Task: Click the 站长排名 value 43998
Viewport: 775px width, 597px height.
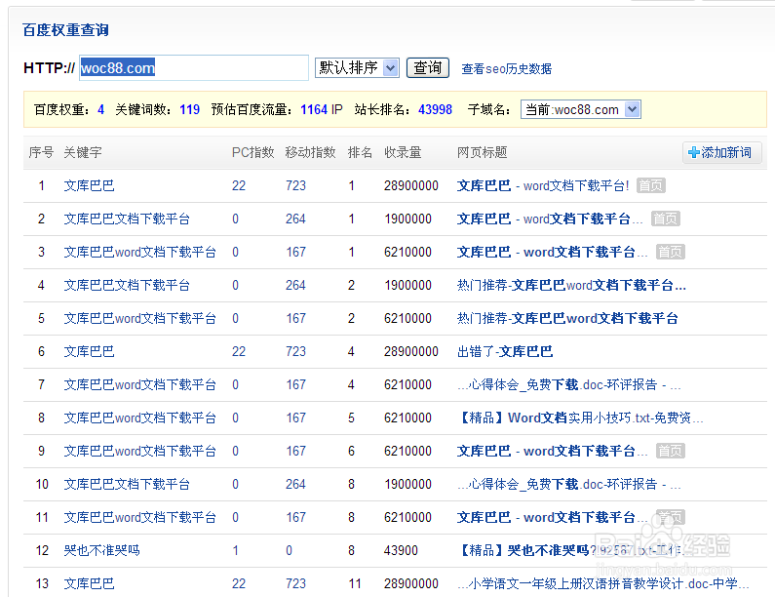Action: 435,109
